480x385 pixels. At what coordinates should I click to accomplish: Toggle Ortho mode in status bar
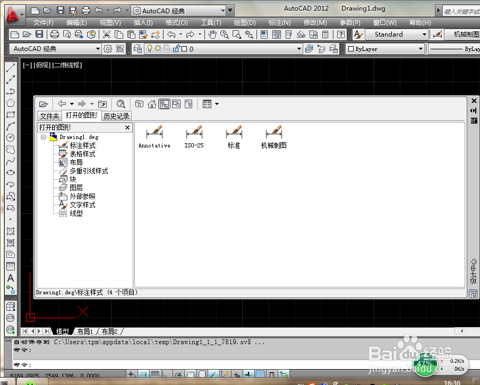[165, 374]
